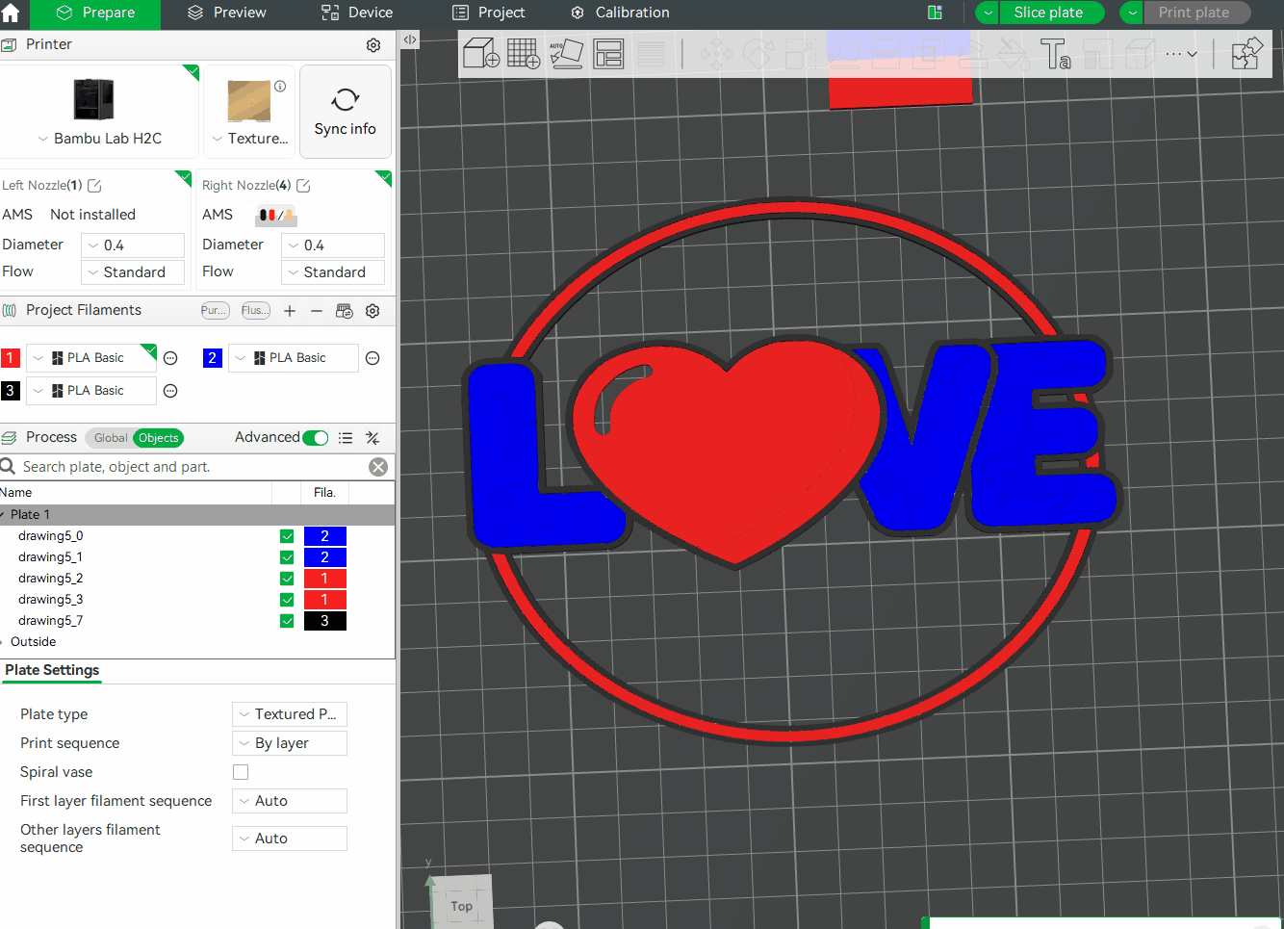Image resolution: width=1284 pixels, height=929 pixels.
Task: Add a new project filament
Action: (x=290, y=311)
